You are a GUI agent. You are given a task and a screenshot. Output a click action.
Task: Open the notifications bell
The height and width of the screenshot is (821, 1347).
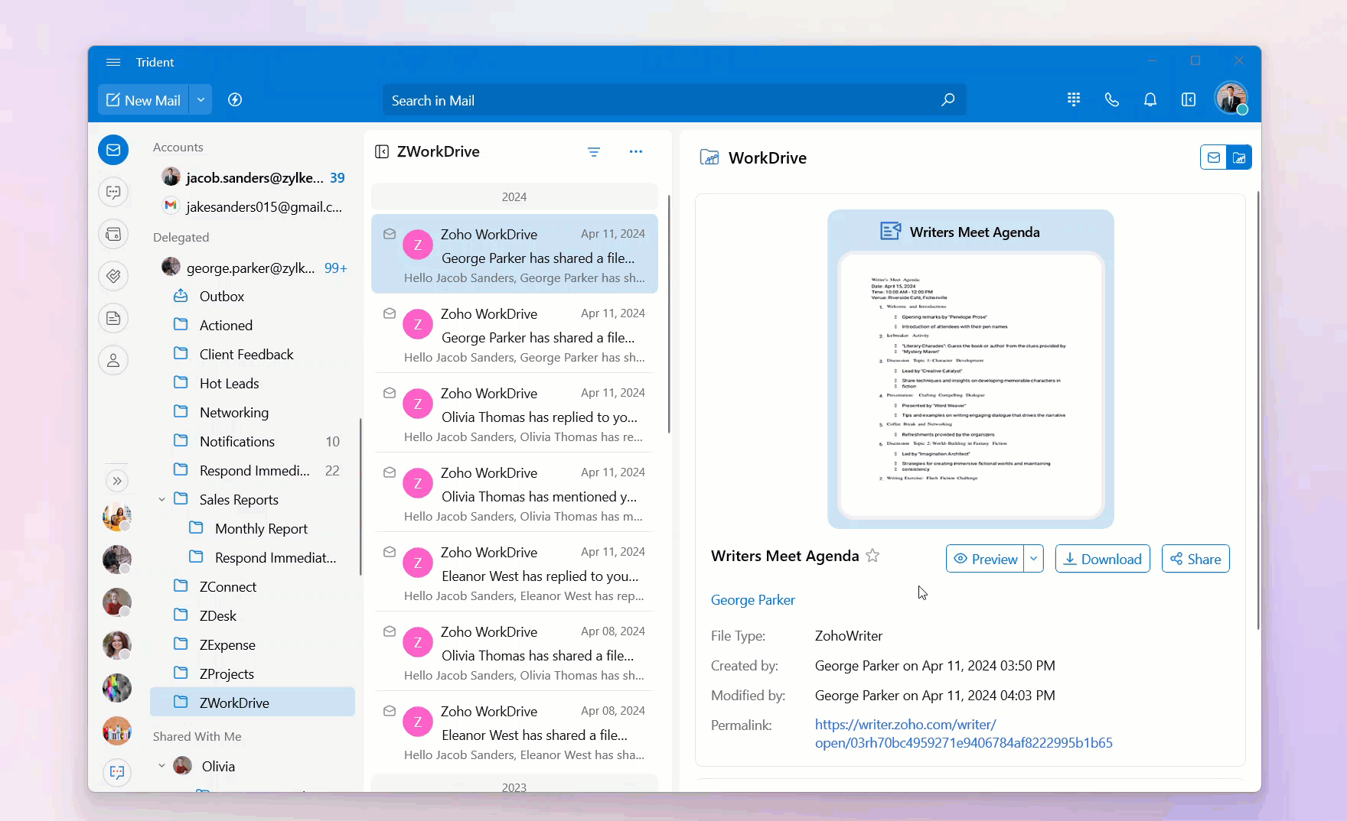click(1150, 99)
